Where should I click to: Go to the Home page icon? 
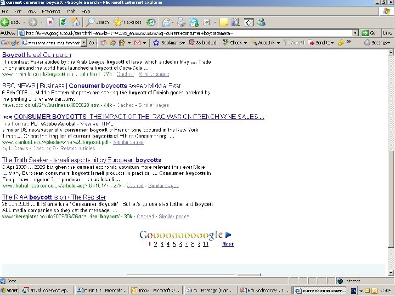[x=75, y=22]
